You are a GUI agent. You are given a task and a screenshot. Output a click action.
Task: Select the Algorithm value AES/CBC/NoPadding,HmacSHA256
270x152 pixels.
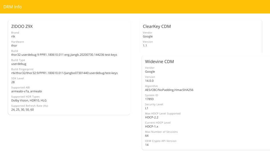(x=169, y=90)
